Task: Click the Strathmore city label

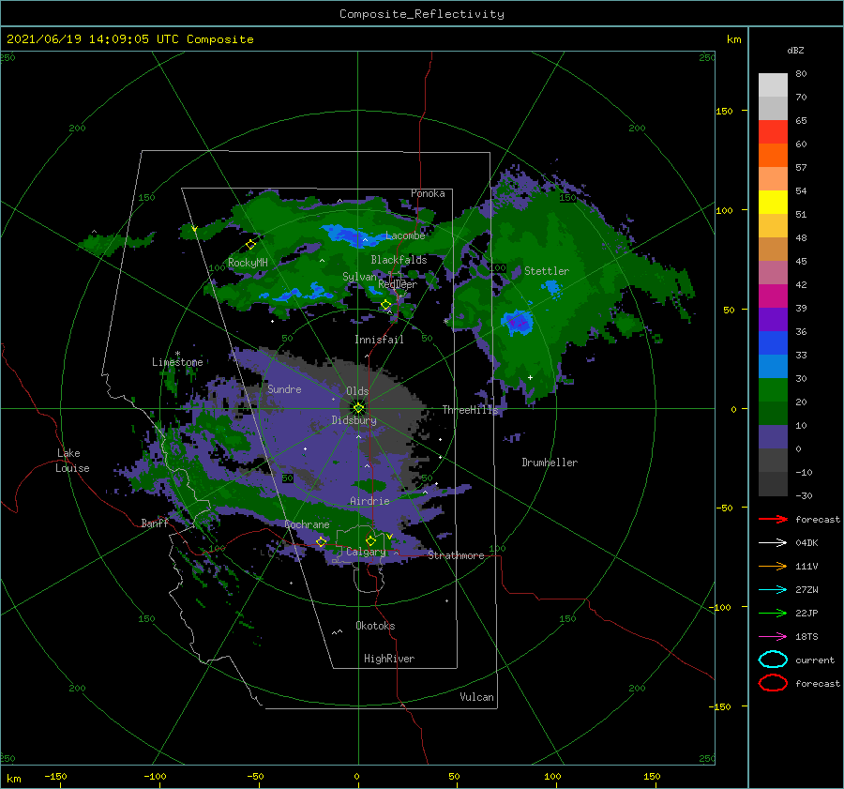Action: pyautogui.click(x=456, y=555)
